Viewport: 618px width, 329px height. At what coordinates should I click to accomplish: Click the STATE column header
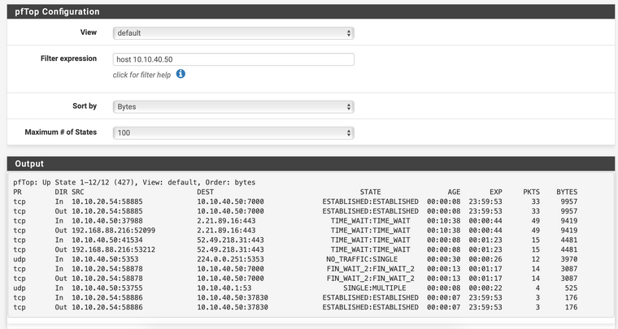[x=370, y=192]
